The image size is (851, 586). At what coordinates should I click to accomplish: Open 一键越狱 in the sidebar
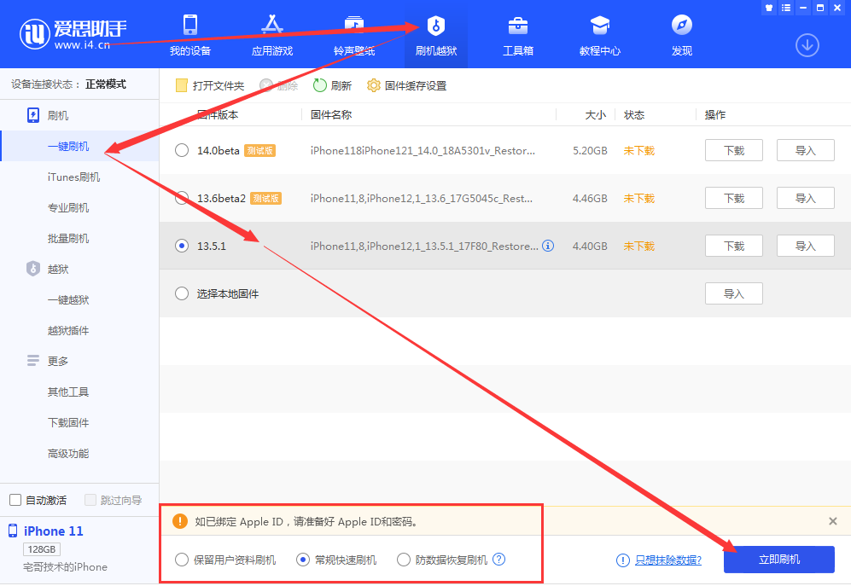click(68, 299)
